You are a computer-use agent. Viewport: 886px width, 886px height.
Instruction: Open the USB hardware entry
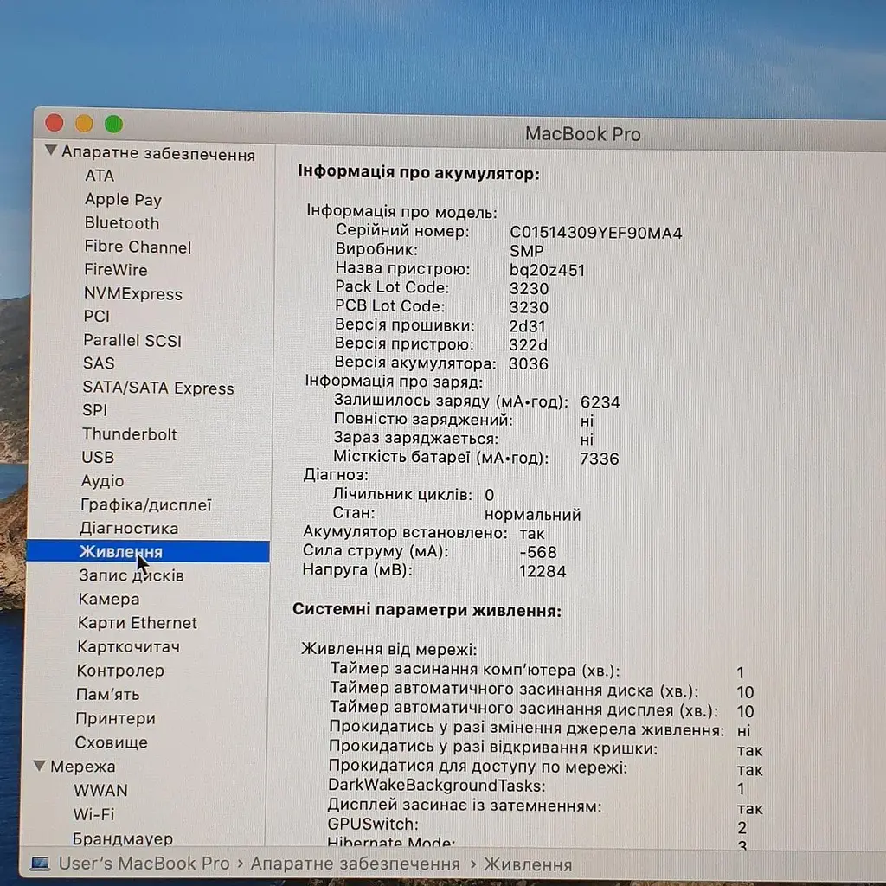click(98, 457)
